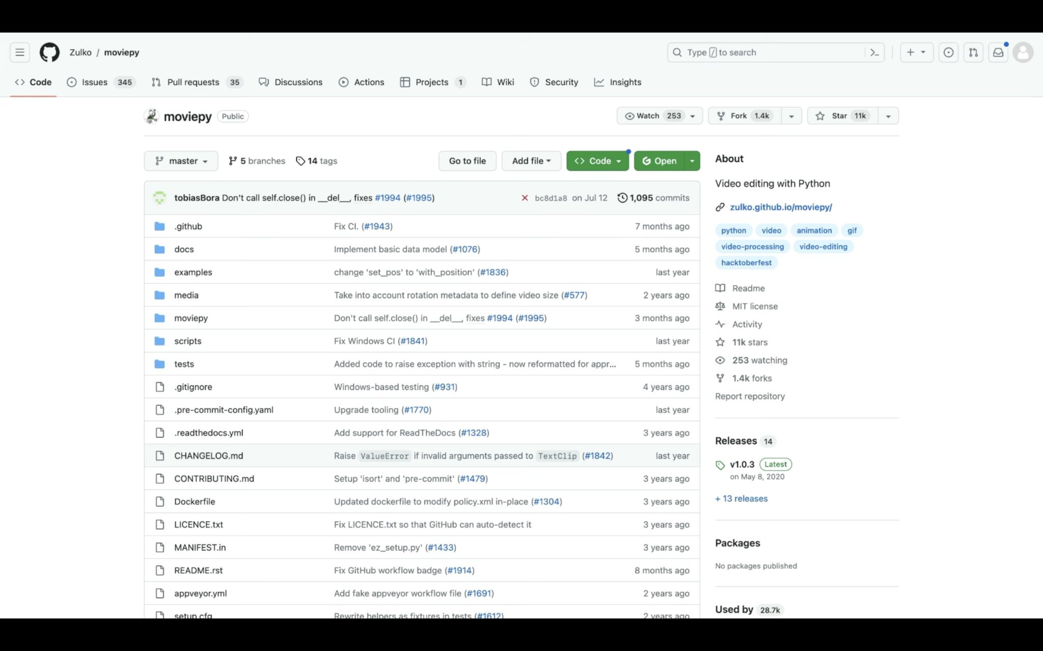Image resolution: width=1043 pixels, height=651 pixels.
Task: Click the Readme book icon
Action: tap(720, 288)
